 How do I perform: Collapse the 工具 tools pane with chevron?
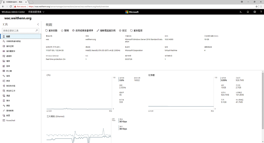[x=38, y=24]
